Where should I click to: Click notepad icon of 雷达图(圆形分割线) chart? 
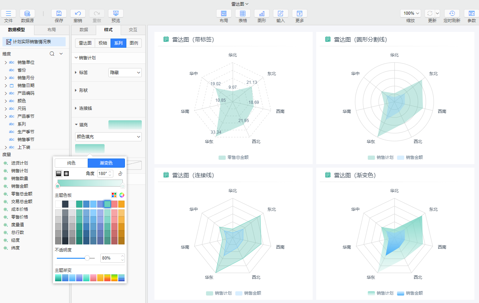(x=328, y=39)
